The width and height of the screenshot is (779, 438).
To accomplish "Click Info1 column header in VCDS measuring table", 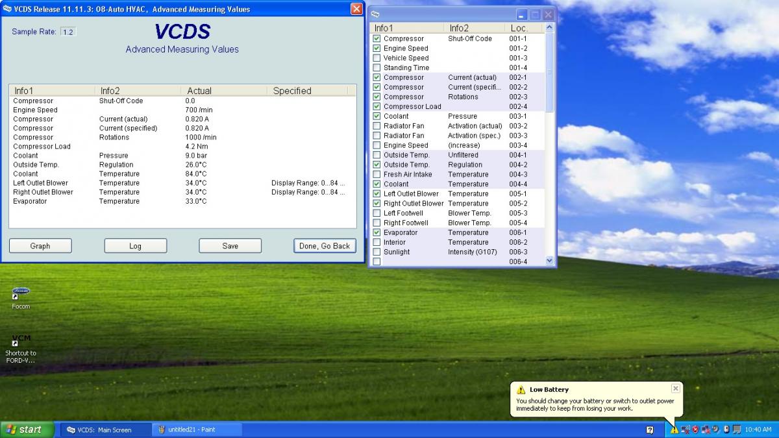I will pyautogui.click(x=52, y=91).
